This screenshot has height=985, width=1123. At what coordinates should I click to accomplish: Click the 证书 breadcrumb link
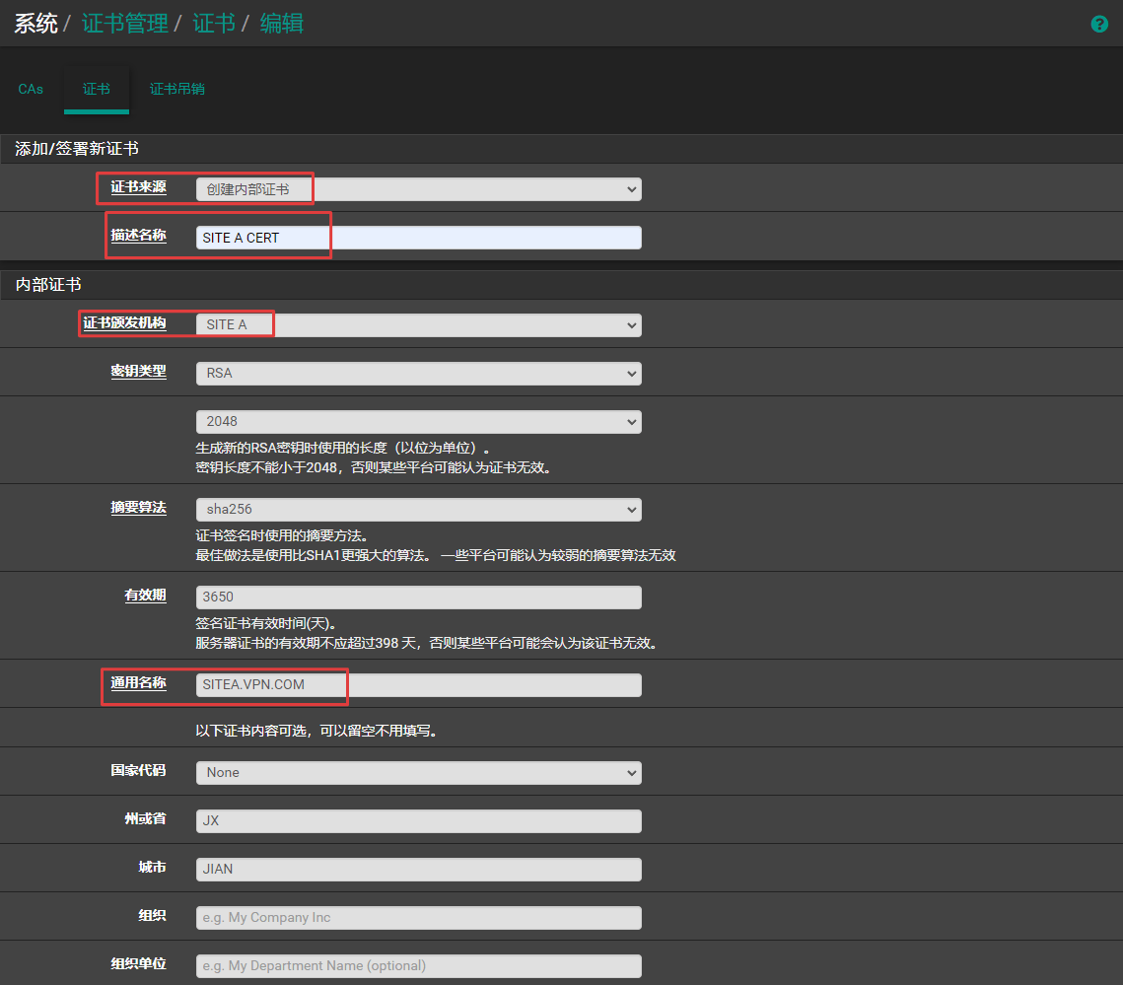pyautogui.click(x=214, y=24)
